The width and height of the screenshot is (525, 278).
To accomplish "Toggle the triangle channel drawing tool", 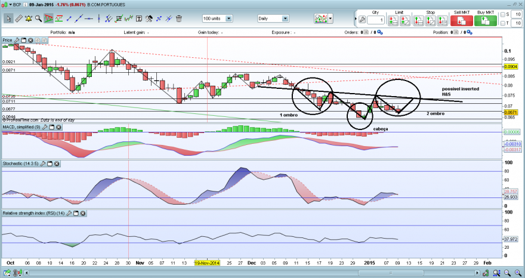I will (x=48, y=18).
